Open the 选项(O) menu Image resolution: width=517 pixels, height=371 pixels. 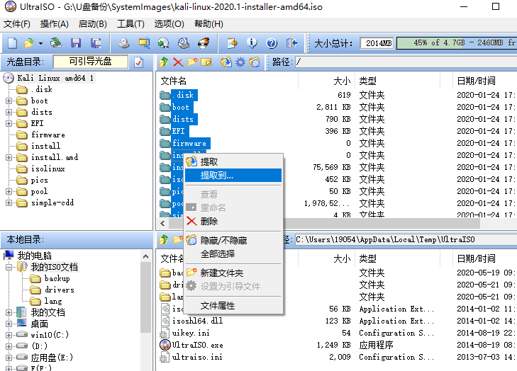(169, 24)
